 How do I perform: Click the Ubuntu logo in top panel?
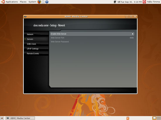coord(3,2)
